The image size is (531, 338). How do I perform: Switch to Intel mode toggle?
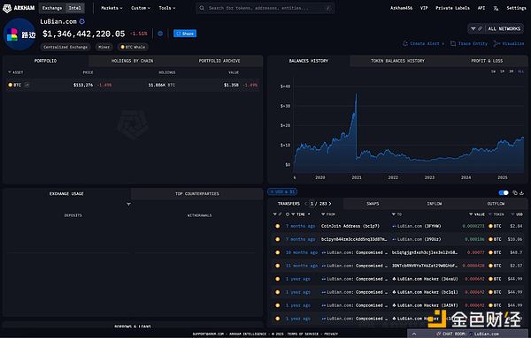click(75, 8)
